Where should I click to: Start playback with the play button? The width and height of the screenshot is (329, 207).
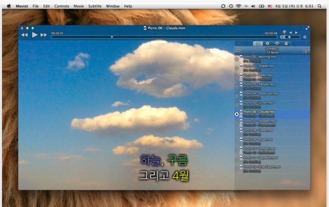(35, 35)
